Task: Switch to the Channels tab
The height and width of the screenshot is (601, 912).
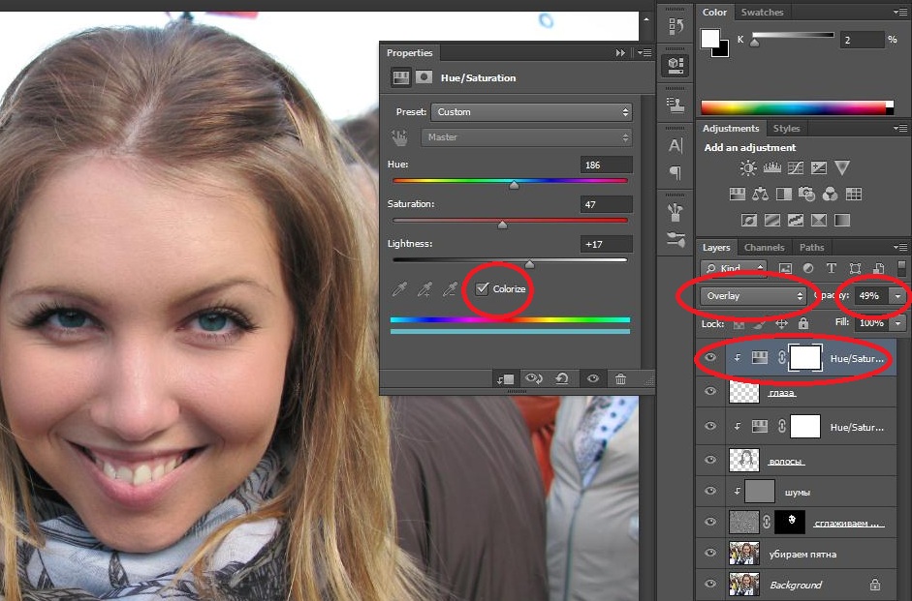Action: click(765, 248)
